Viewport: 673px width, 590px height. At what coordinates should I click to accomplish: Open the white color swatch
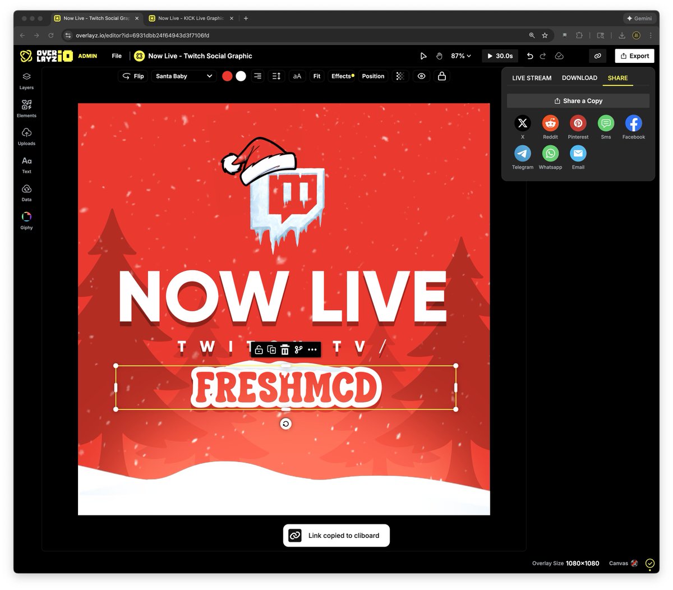point(241,76)
